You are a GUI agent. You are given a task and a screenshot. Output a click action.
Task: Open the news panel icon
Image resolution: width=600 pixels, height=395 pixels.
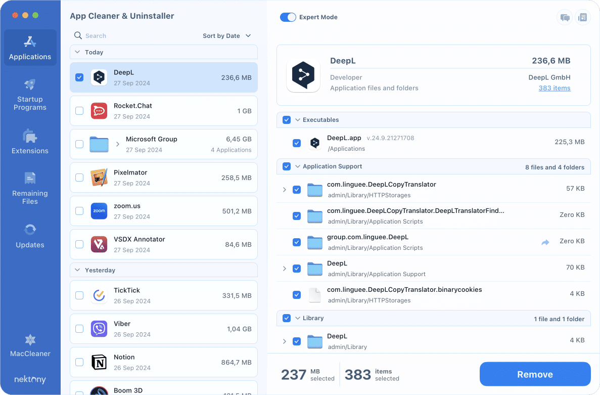click(583, 17)
